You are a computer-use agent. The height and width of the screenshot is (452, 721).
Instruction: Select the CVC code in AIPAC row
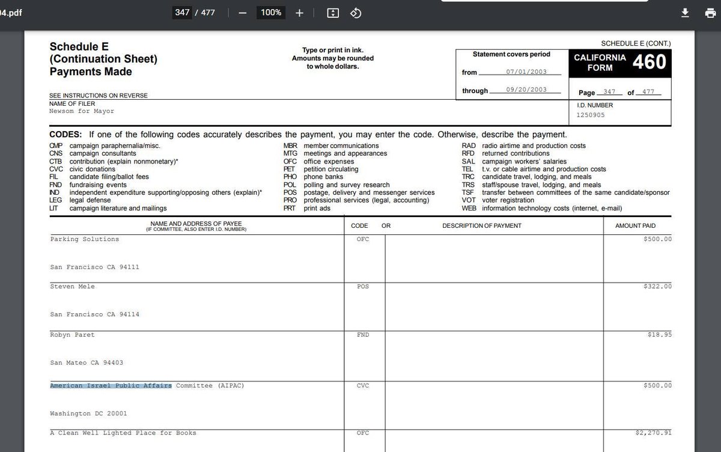(x=363, y=385)
